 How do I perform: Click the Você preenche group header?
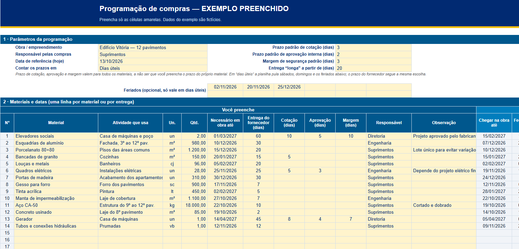pyautogui.click(x=238, y=110)
